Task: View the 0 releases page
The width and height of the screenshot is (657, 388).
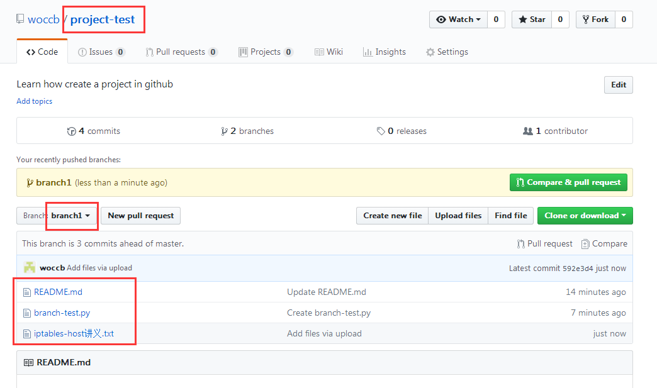Action: tap(401, 131)
